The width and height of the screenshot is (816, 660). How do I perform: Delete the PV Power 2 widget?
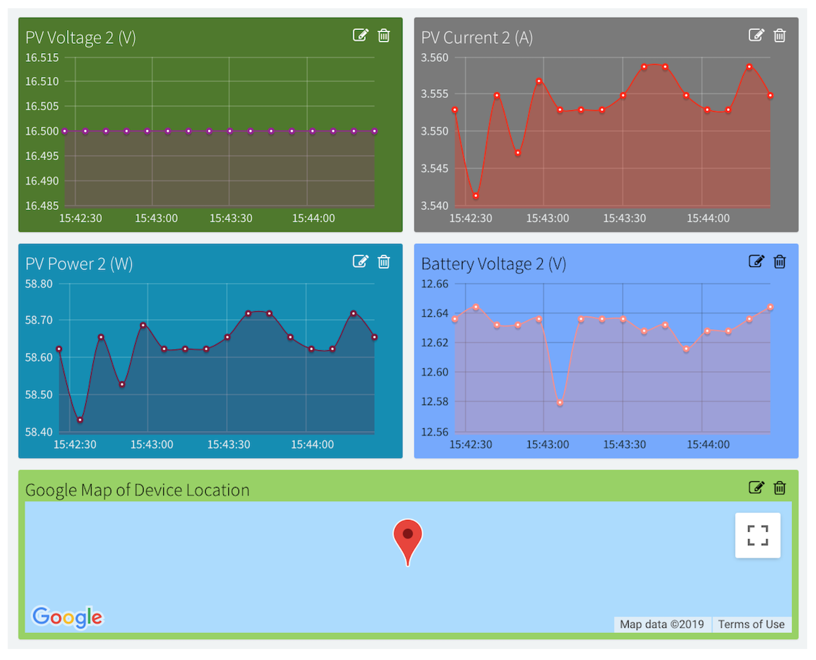[x=383, y=261]
